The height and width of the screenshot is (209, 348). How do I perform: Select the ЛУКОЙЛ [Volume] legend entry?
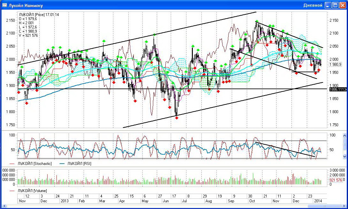pos(32,191)
